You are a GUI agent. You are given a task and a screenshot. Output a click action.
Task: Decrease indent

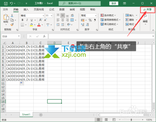click(58, 25)
